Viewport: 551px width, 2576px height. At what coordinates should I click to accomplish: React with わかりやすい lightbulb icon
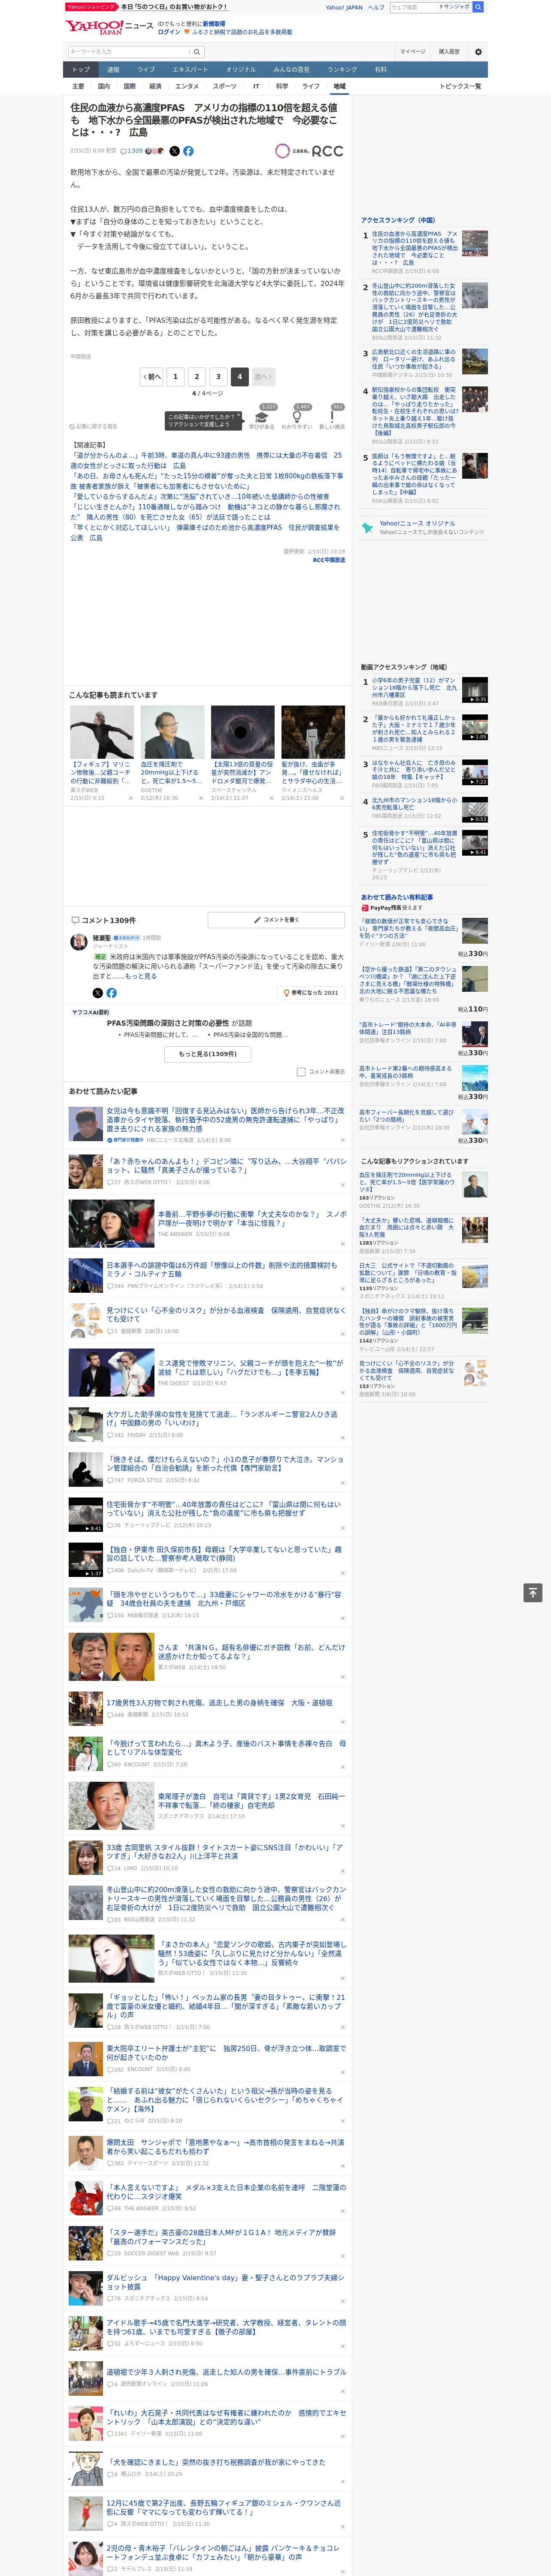click(297, 417)
